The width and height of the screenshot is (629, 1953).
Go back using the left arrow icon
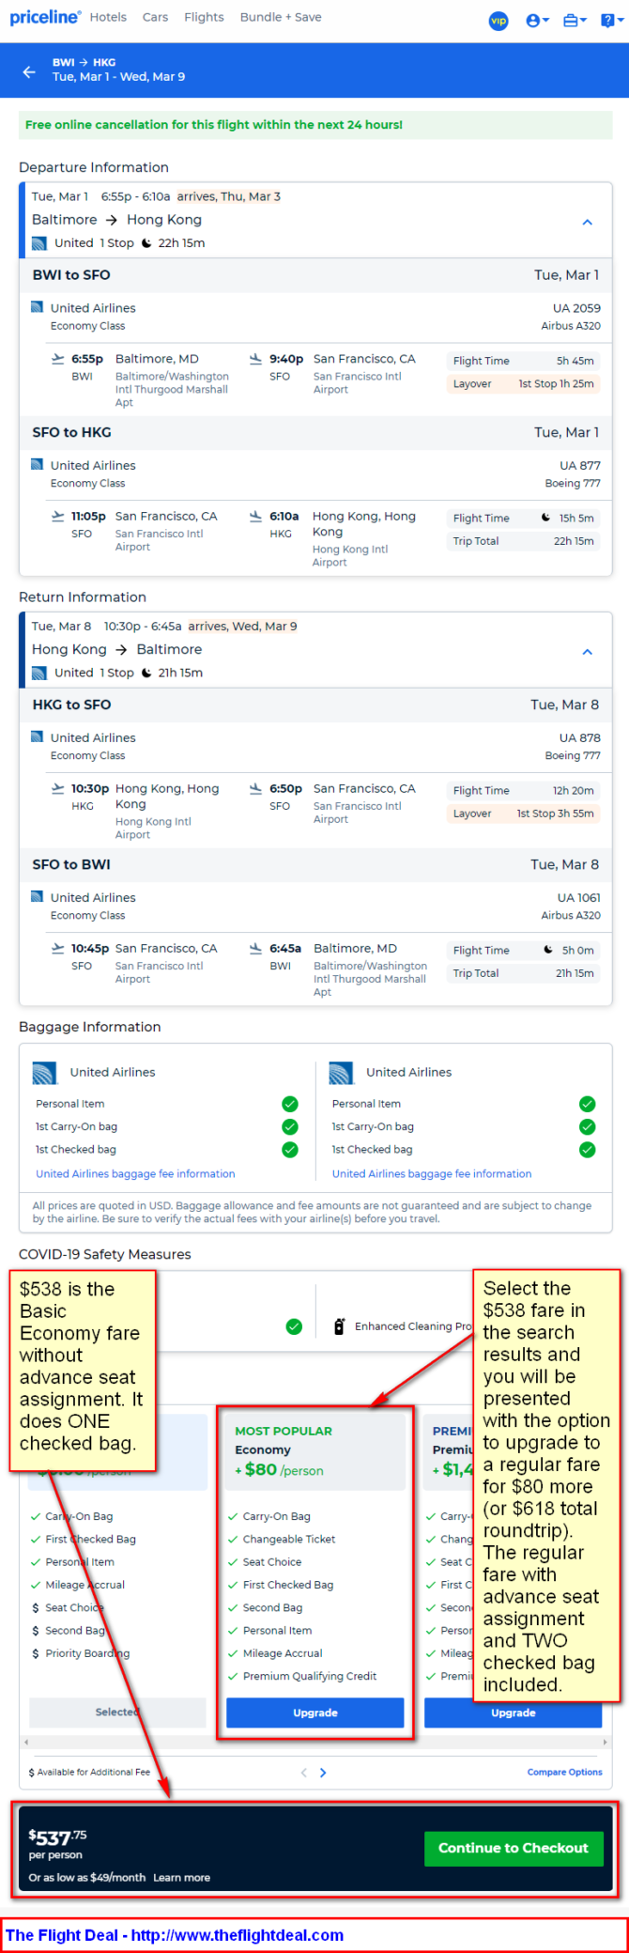(29, 71)
